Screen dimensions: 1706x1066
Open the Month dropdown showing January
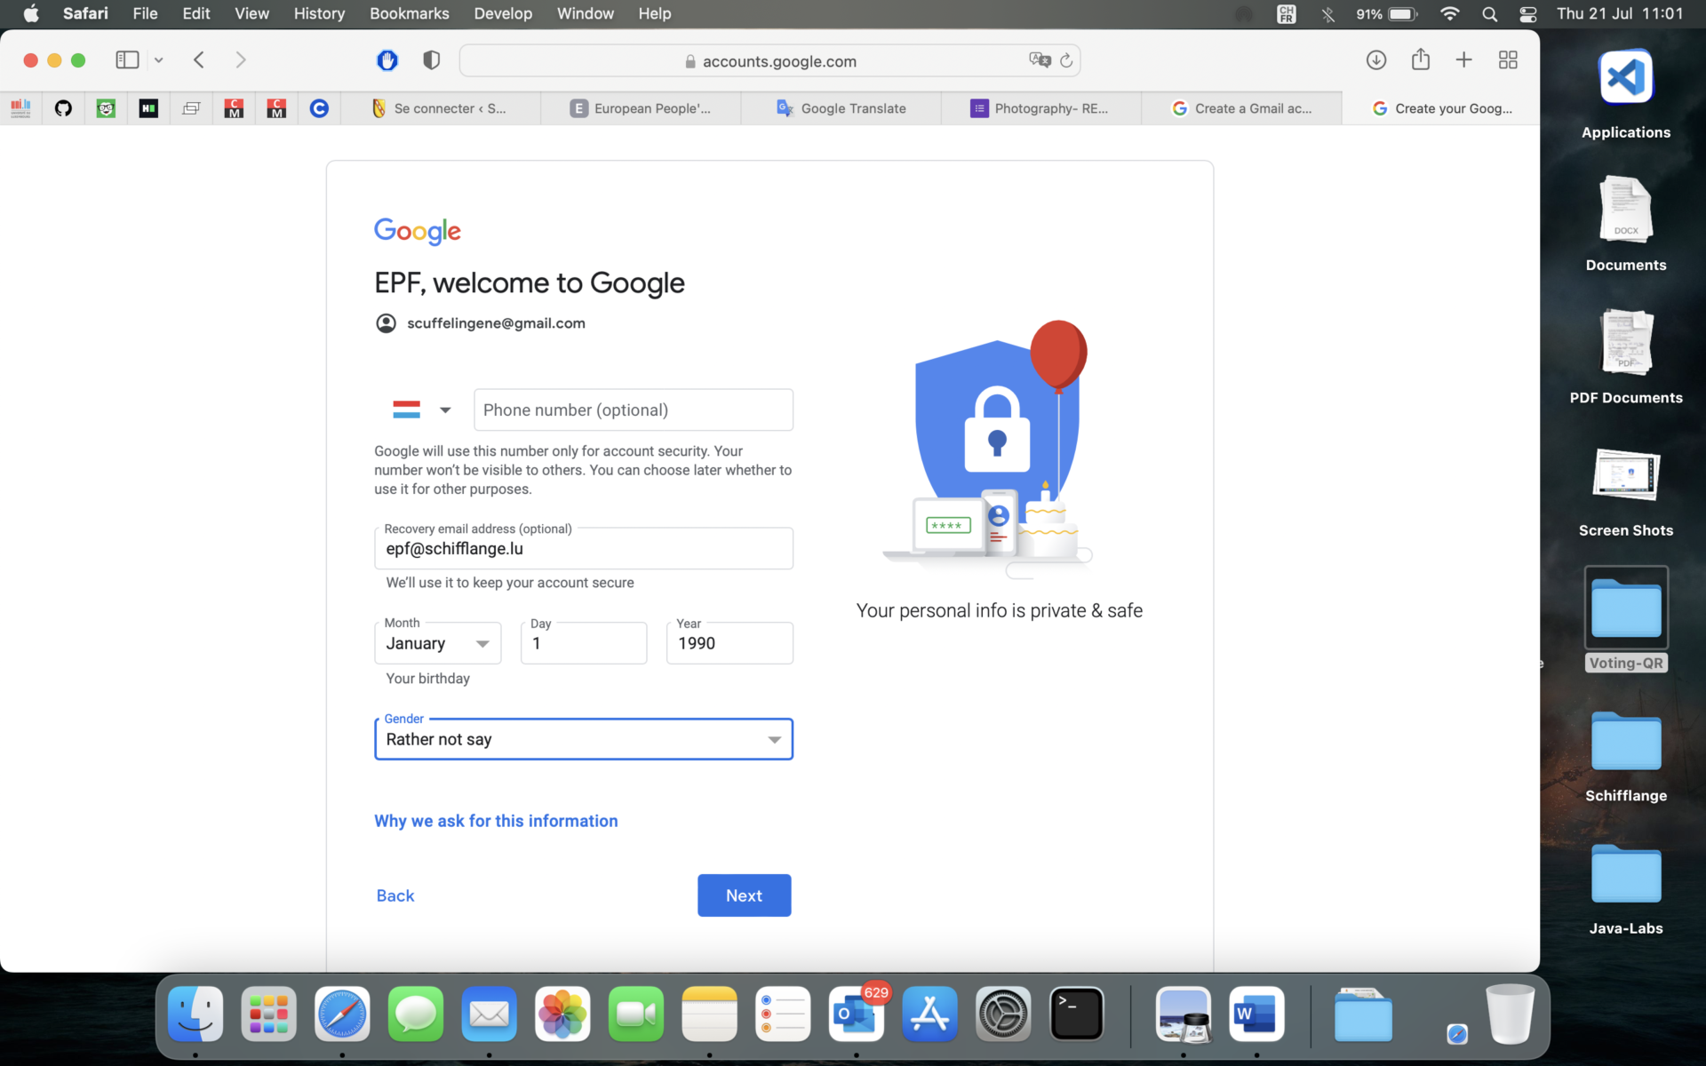[437, 643]
